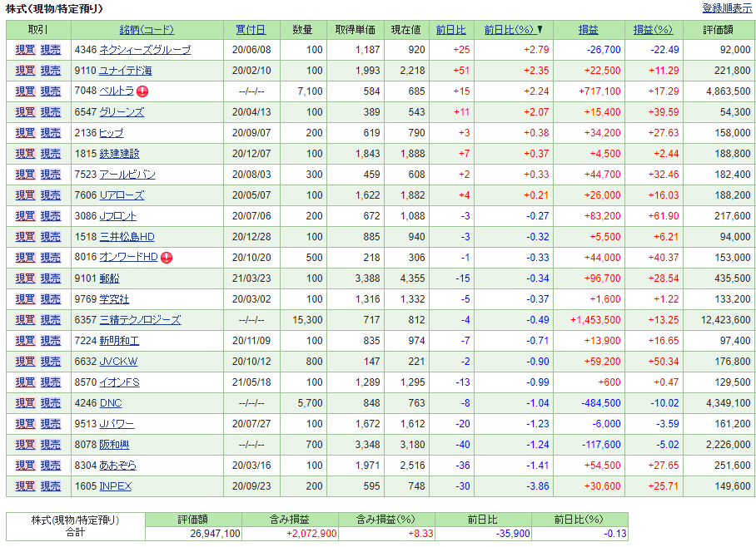Image resolution: width=756 pixels, height=547 pixels.
Task: Click 現買 in the 学究社 row
Action: pos(25,298)
